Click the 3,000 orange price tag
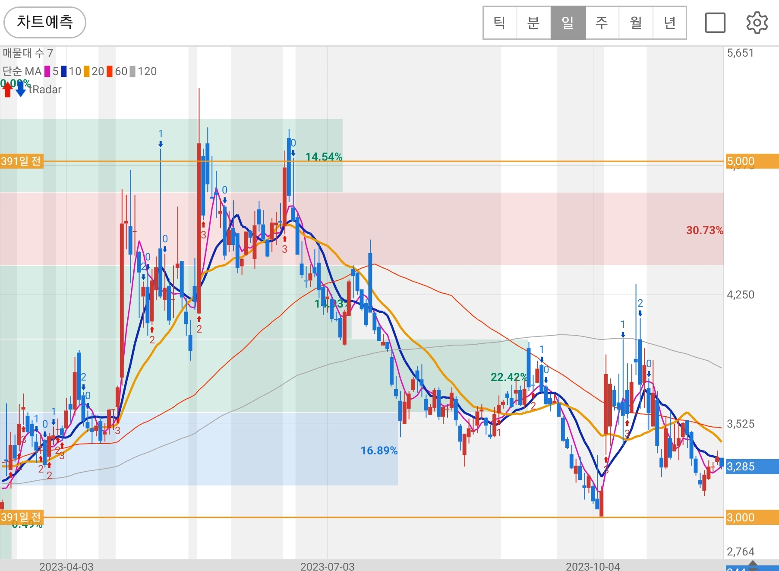The width and height of the screenshot is (779, 571). (752, 517)
